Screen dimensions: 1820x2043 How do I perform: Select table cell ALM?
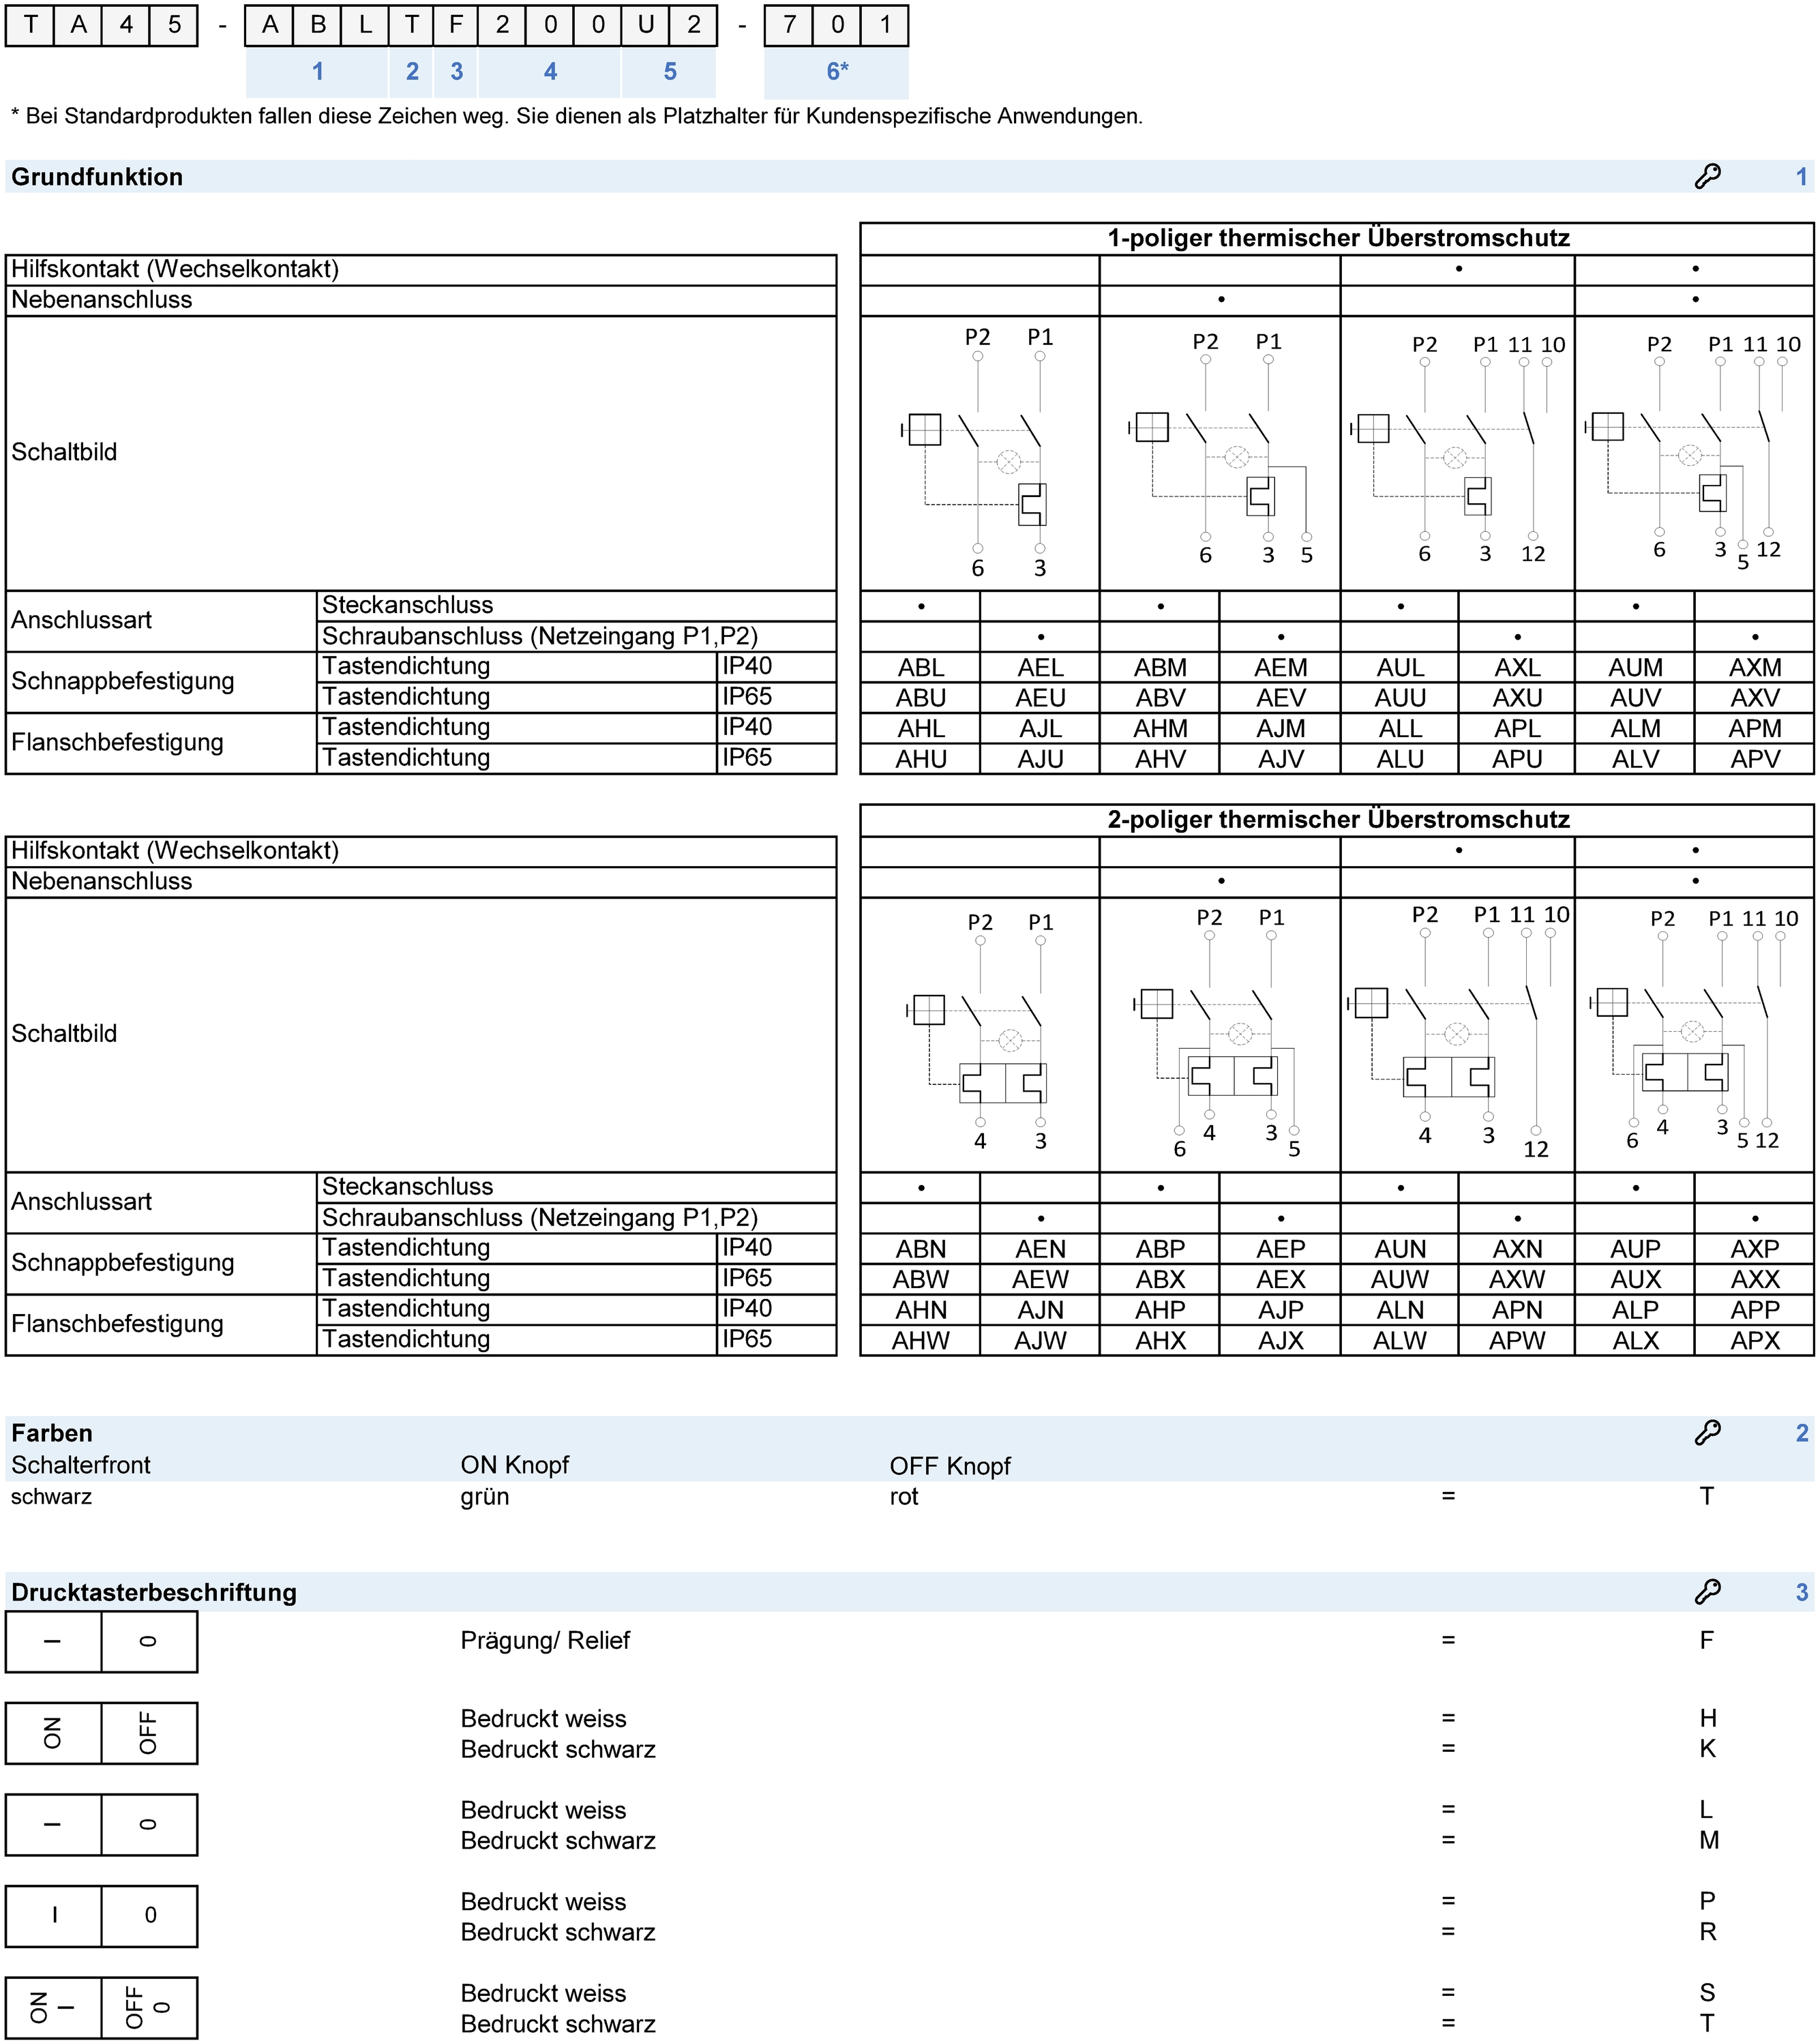coord(1635,729)
